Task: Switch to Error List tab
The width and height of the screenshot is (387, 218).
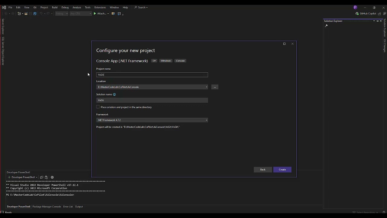Action: point(68,207)
